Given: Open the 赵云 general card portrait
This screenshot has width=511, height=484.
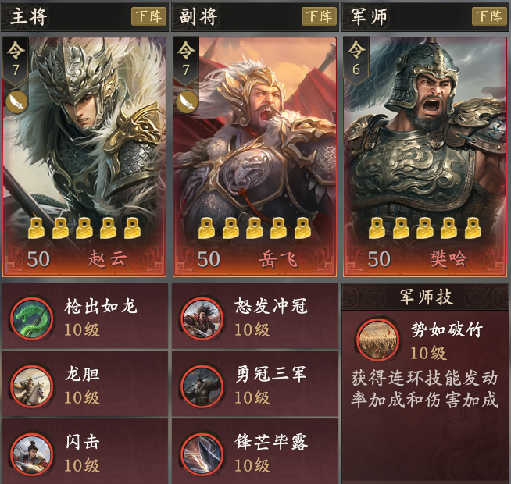Looking at the screenshot, I should pos(84,157).
